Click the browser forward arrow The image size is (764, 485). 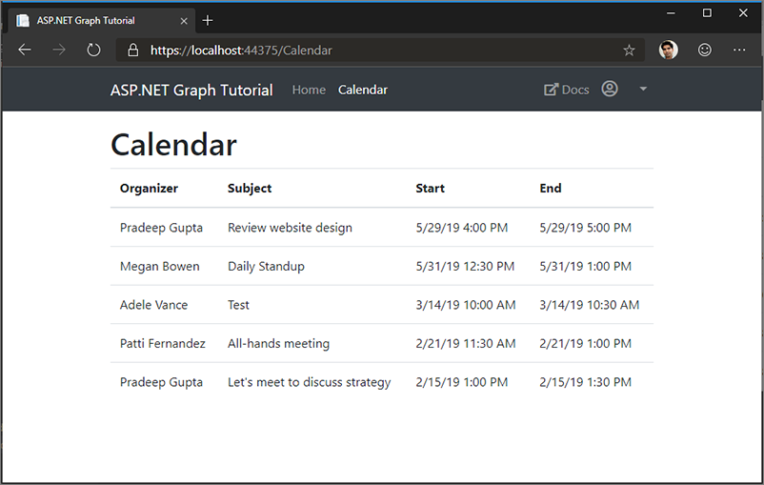[59, 50]
